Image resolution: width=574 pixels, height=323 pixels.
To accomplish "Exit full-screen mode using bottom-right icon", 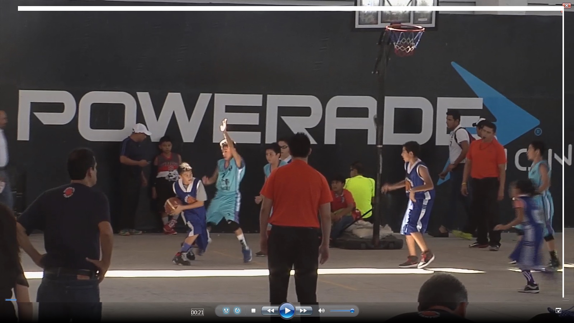I will 558,310.
